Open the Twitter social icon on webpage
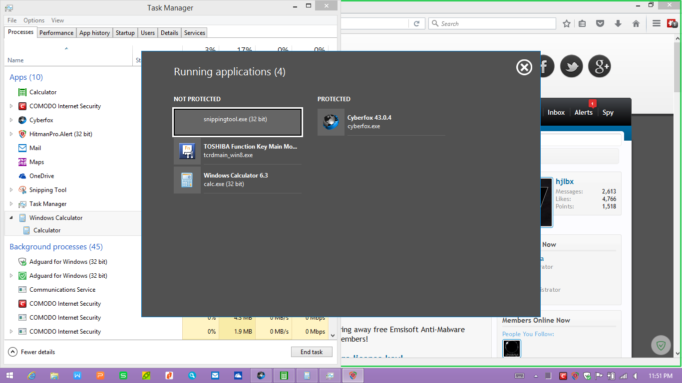Image resolution: width=682 pixels, height=383 pixels. click(x=572, y=66)
